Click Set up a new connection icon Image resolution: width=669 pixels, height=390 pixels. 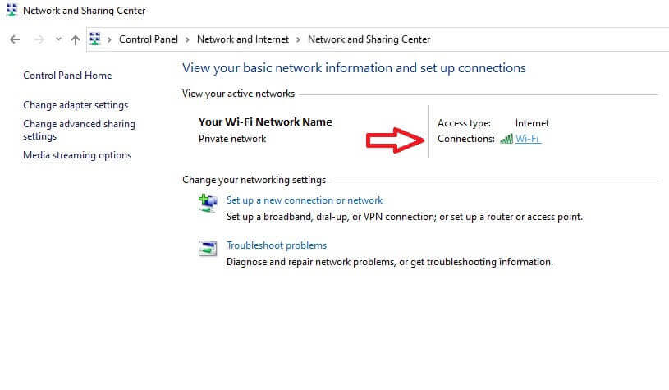pos(208,203)
